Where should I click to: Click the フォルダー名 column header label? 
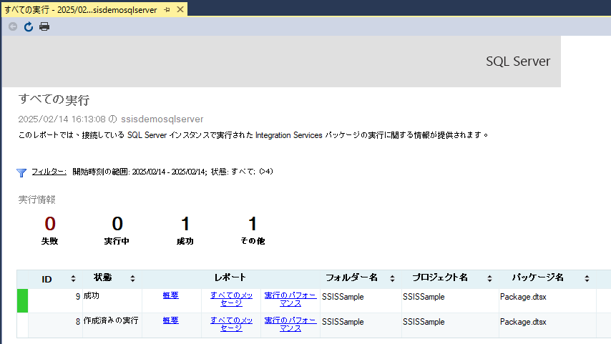point(351,277)
